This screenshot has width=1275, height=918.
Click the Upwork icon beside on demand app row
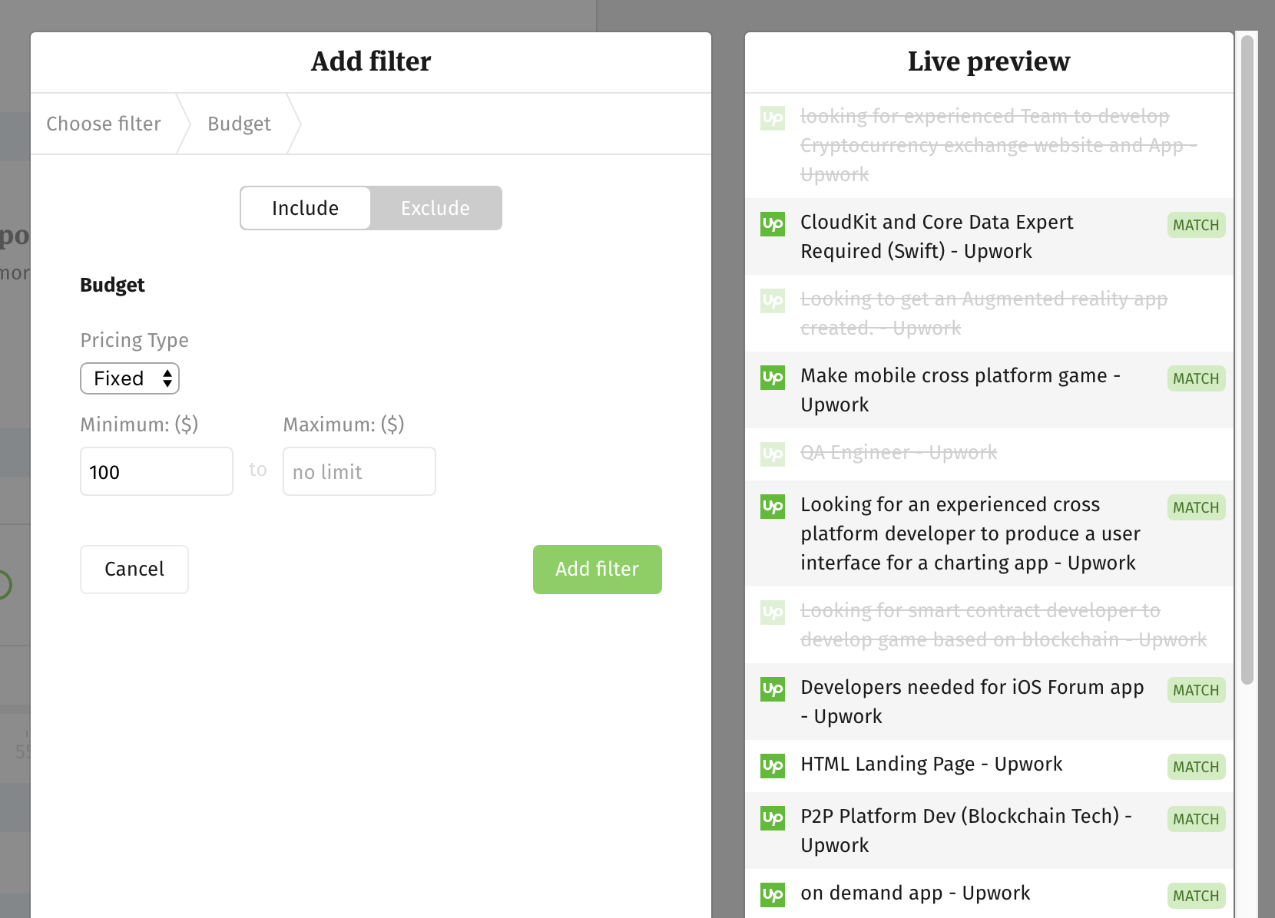774,893
